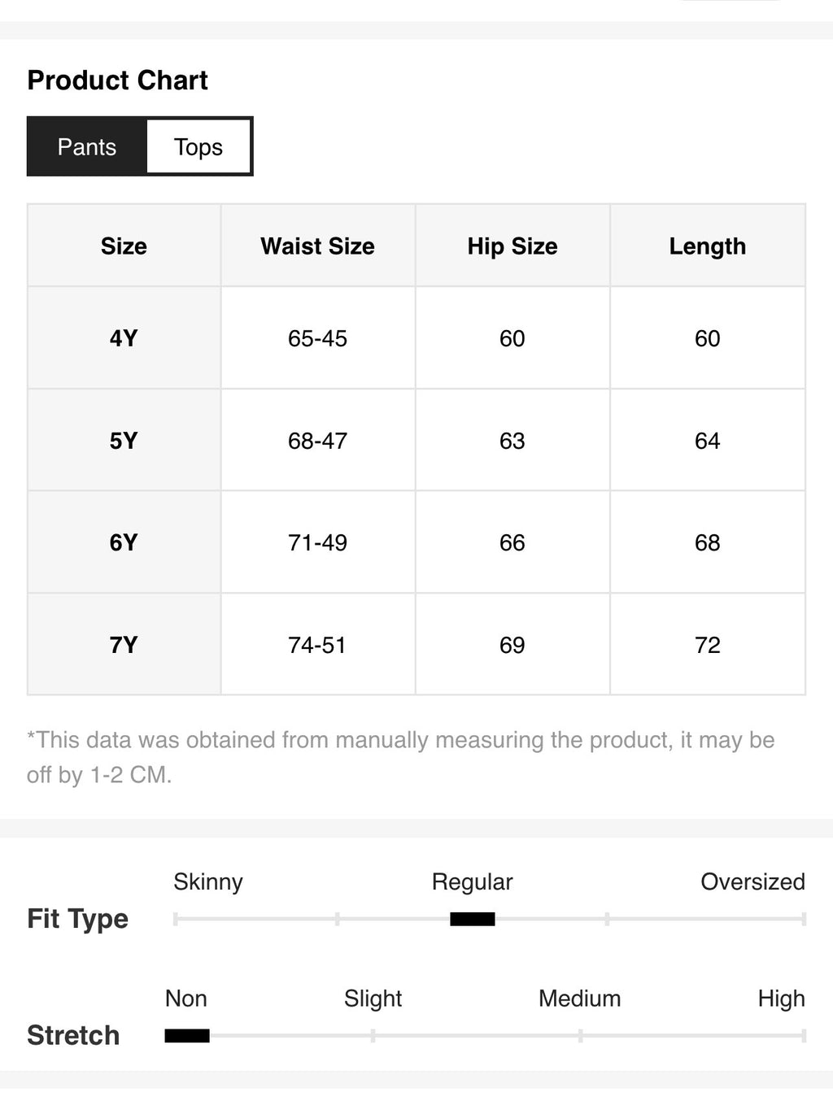833x1101 pixels.
Task: Click the Product Chart heading
Action: 118,81
